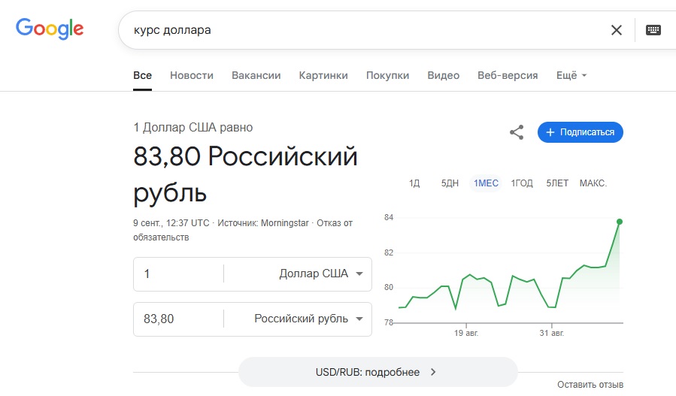This screenshot has height=396, width=676.
Task: Select the 1ГОД chart range
Action: (522, 183)
